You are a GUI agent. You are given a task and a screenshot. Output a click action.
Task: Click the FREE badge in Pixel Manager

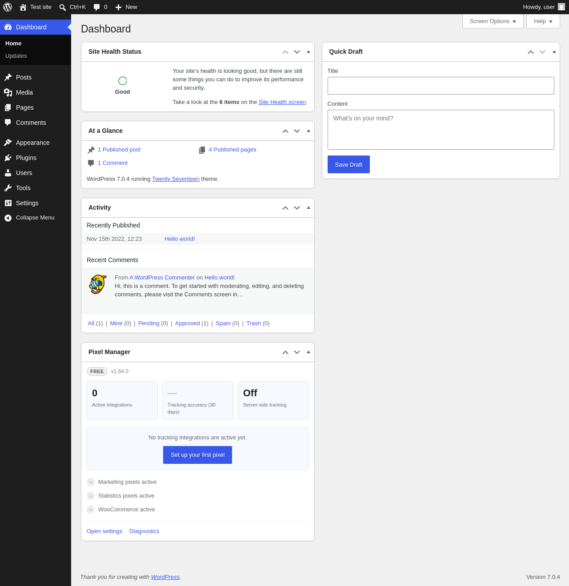(97, 371)
